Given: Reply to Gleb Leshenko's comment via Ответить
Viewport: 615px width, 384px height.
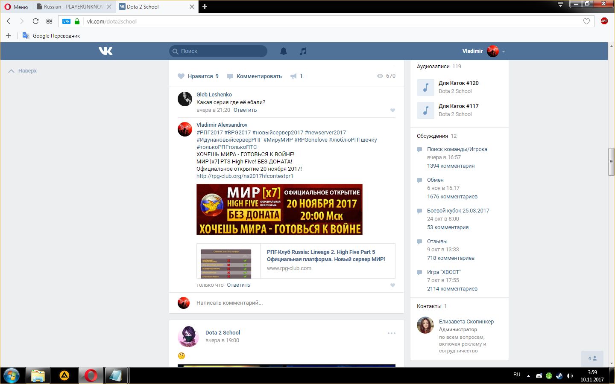Looking at the screenshot, I should 245,110.
